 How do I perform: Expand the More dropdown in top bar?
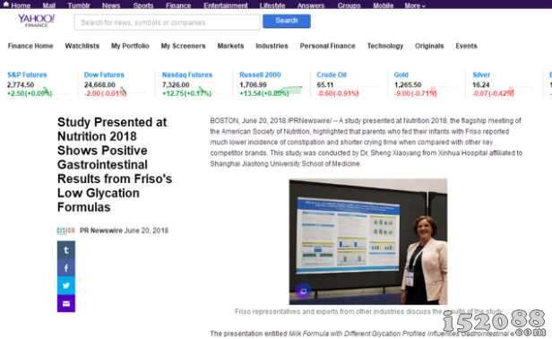[415, 5]
